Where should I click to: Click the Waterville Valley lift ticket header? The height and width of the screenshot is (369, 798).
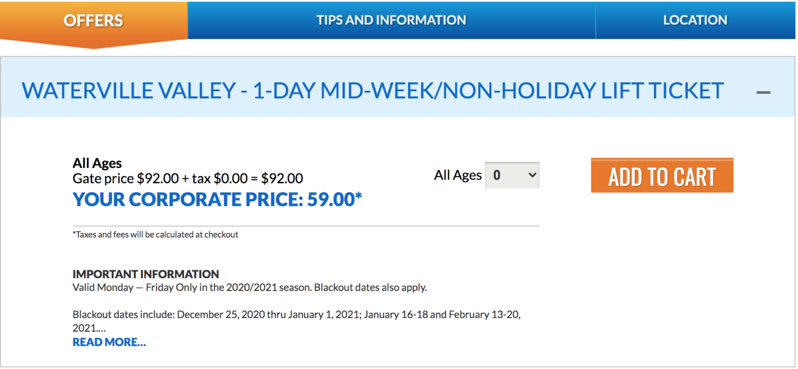click(373, 91)
